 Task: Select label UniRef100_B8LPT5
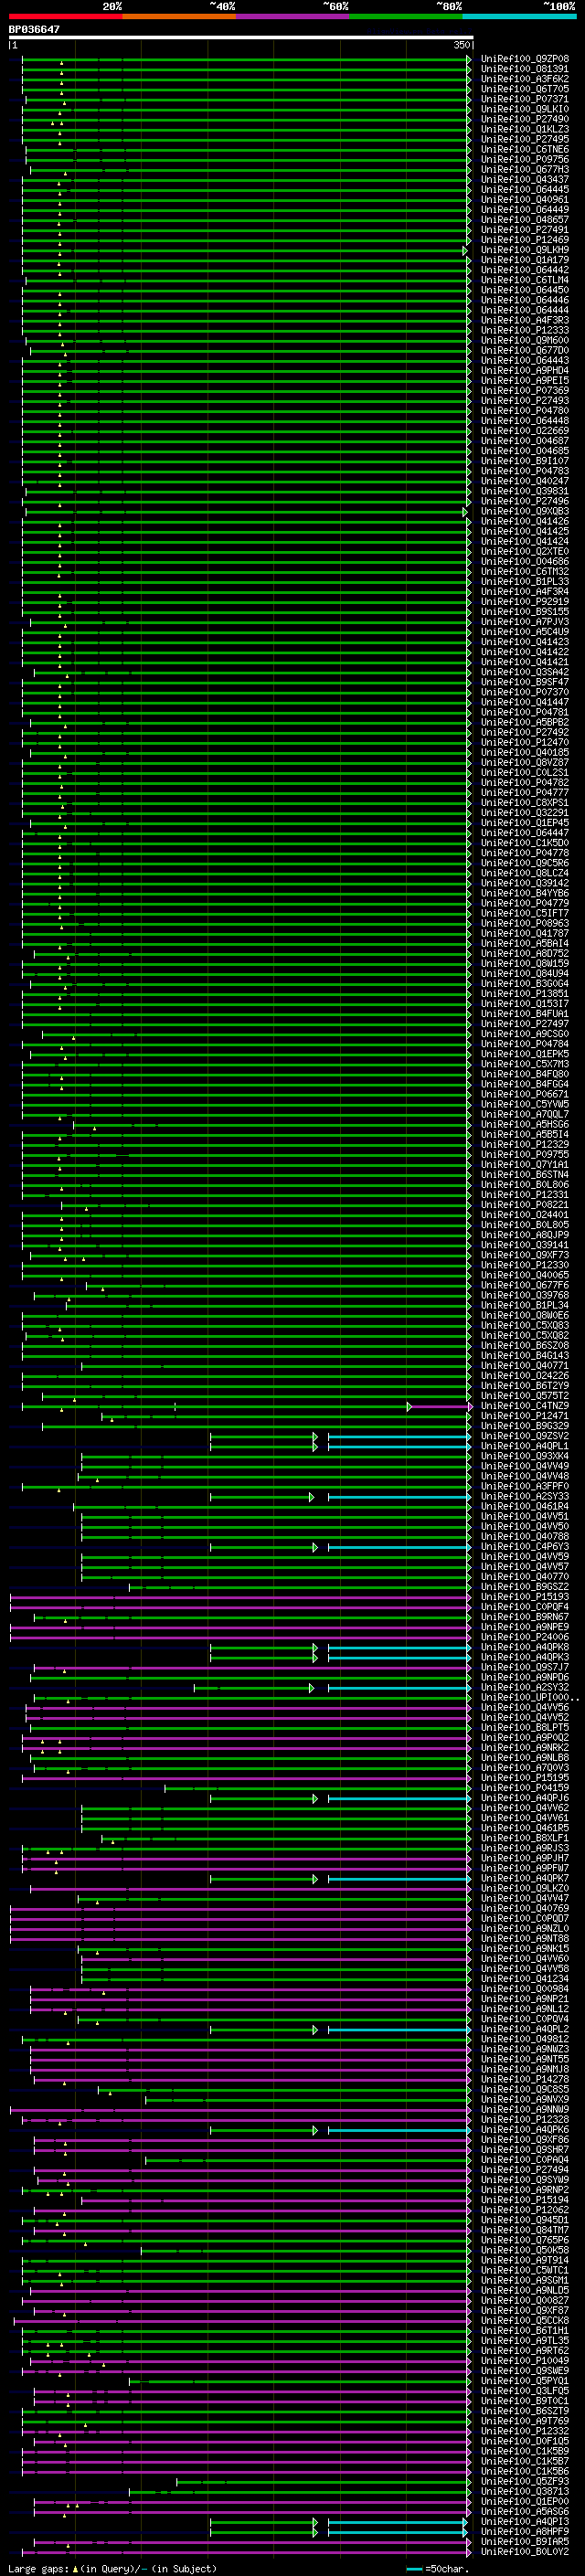(x=525, y=1728)
